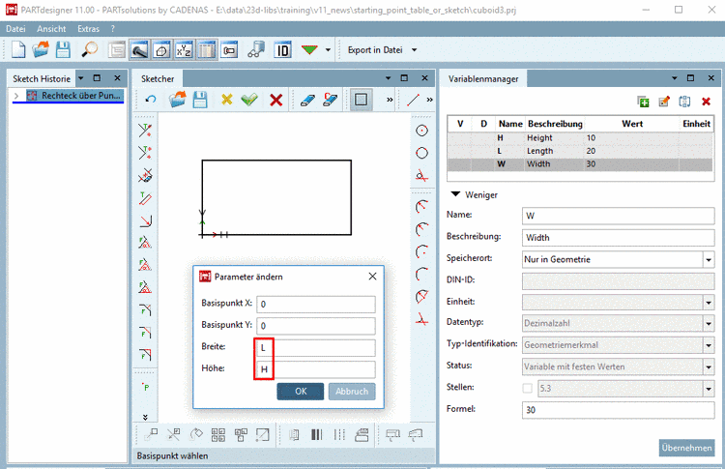Select Rechteck über Pun... history entry
The height and width of the screenshot is (469, 725).
point(75,96)
